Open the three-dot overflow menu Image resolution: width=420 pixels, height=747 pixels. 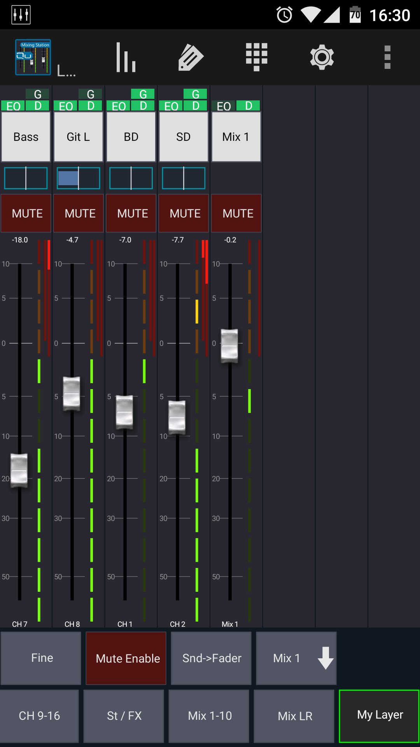tap(387, 57)
